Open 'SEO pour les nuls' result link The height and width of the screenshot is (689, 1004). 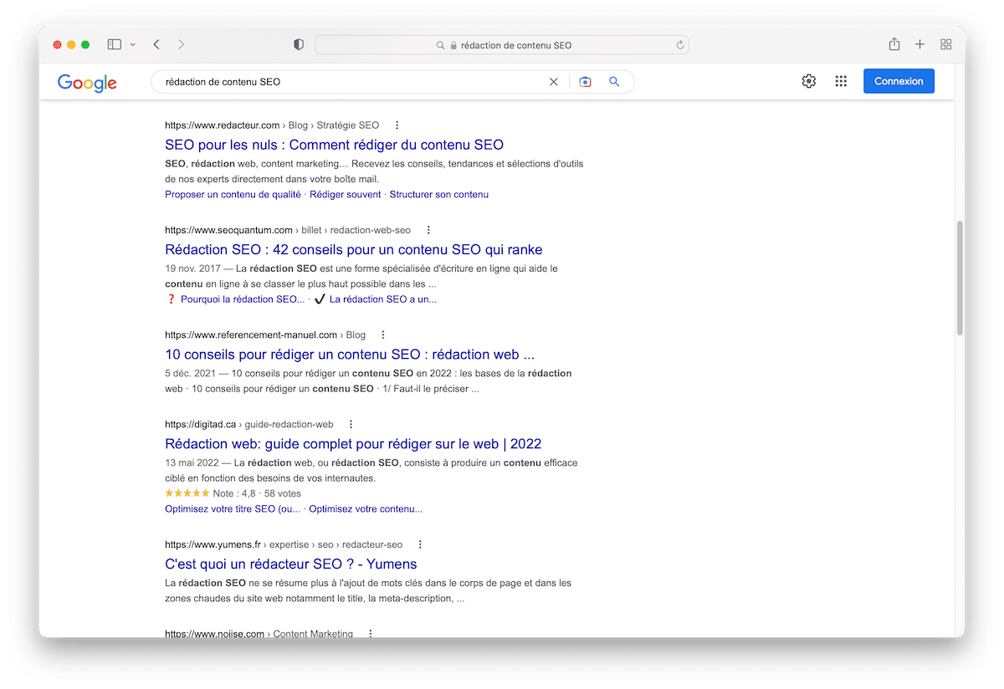tap(334, 145)
